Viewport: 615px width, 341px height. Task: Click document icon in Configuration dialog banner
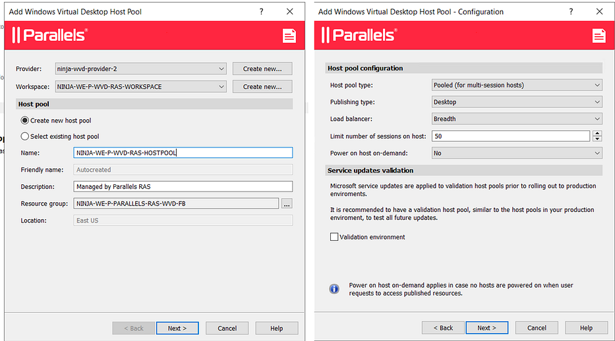click(x=599, y=36)
